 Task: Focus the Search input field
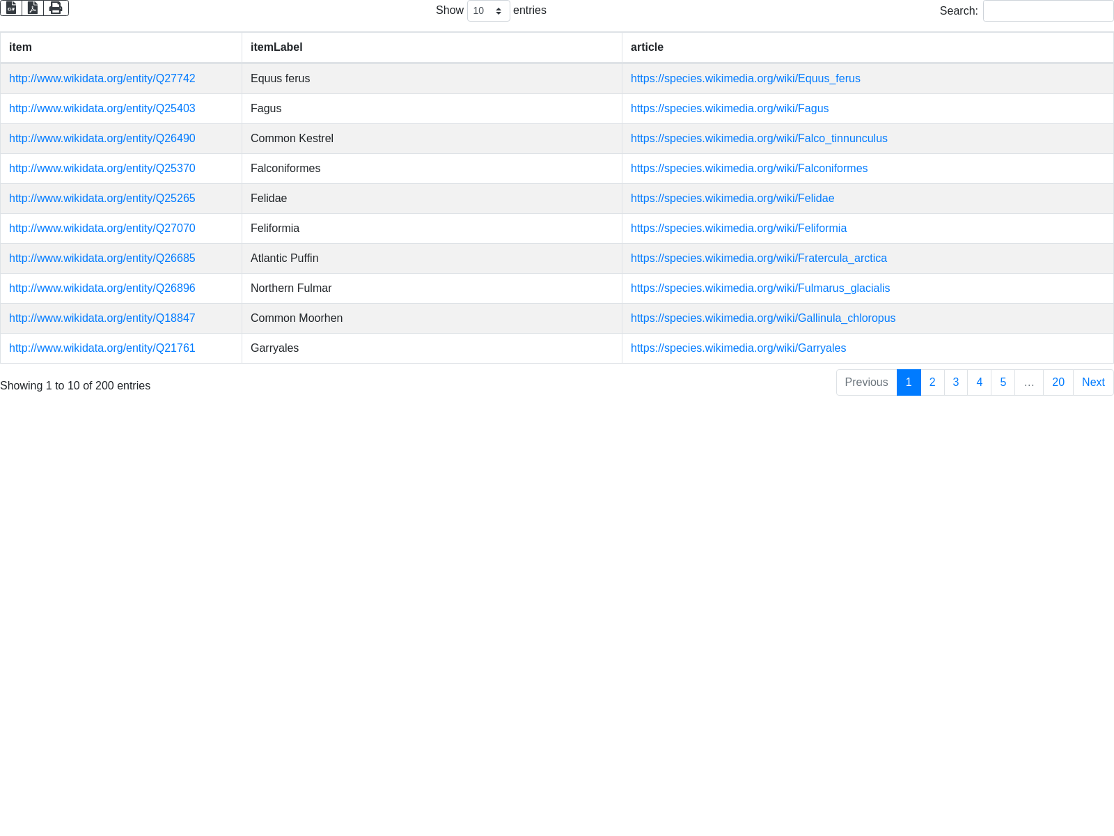1048,11
